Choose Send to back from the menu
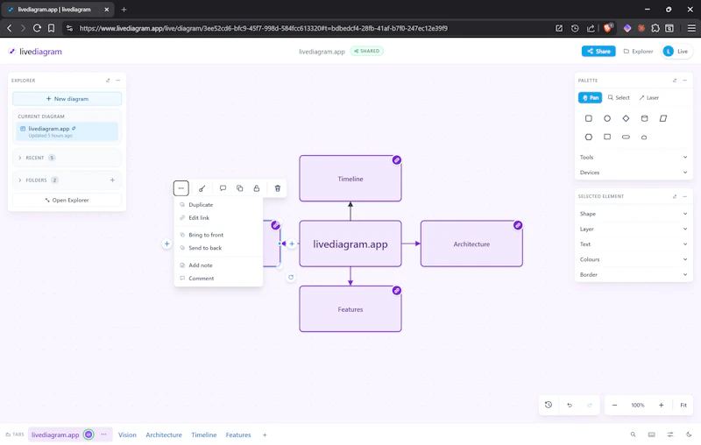This screenshot has height=445, width=701. 218,248
